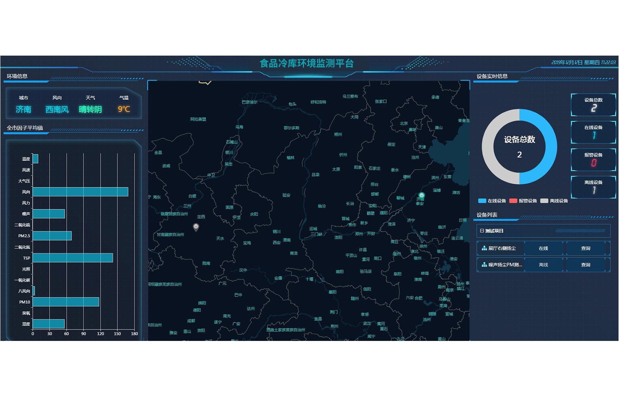Screen dimensions: 620x396
Task: Select the 报警设备 stat card
Action: 593,160
